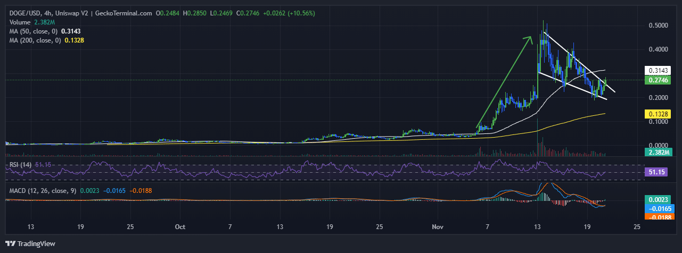This screenshot has height=253, width=682.
Task: Click the purple 51.15 RSI value tag
Action: pyautogui.click(x=659, y=172)
